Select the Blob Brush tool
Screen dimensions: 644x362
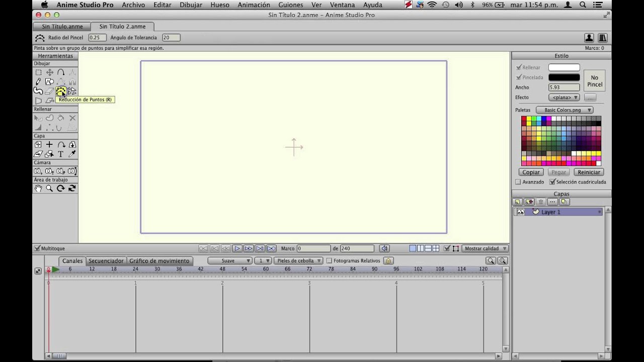pos(38,92)
